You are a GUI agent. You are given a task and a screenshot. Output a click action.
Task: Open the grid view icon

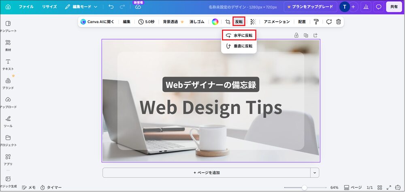pos(380,188)
